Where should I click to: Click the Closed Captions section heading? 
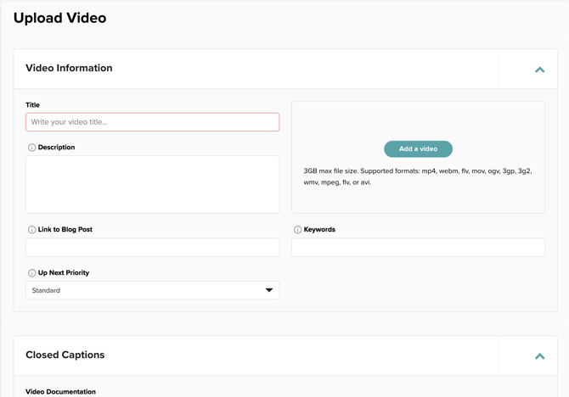click(65, 355)
